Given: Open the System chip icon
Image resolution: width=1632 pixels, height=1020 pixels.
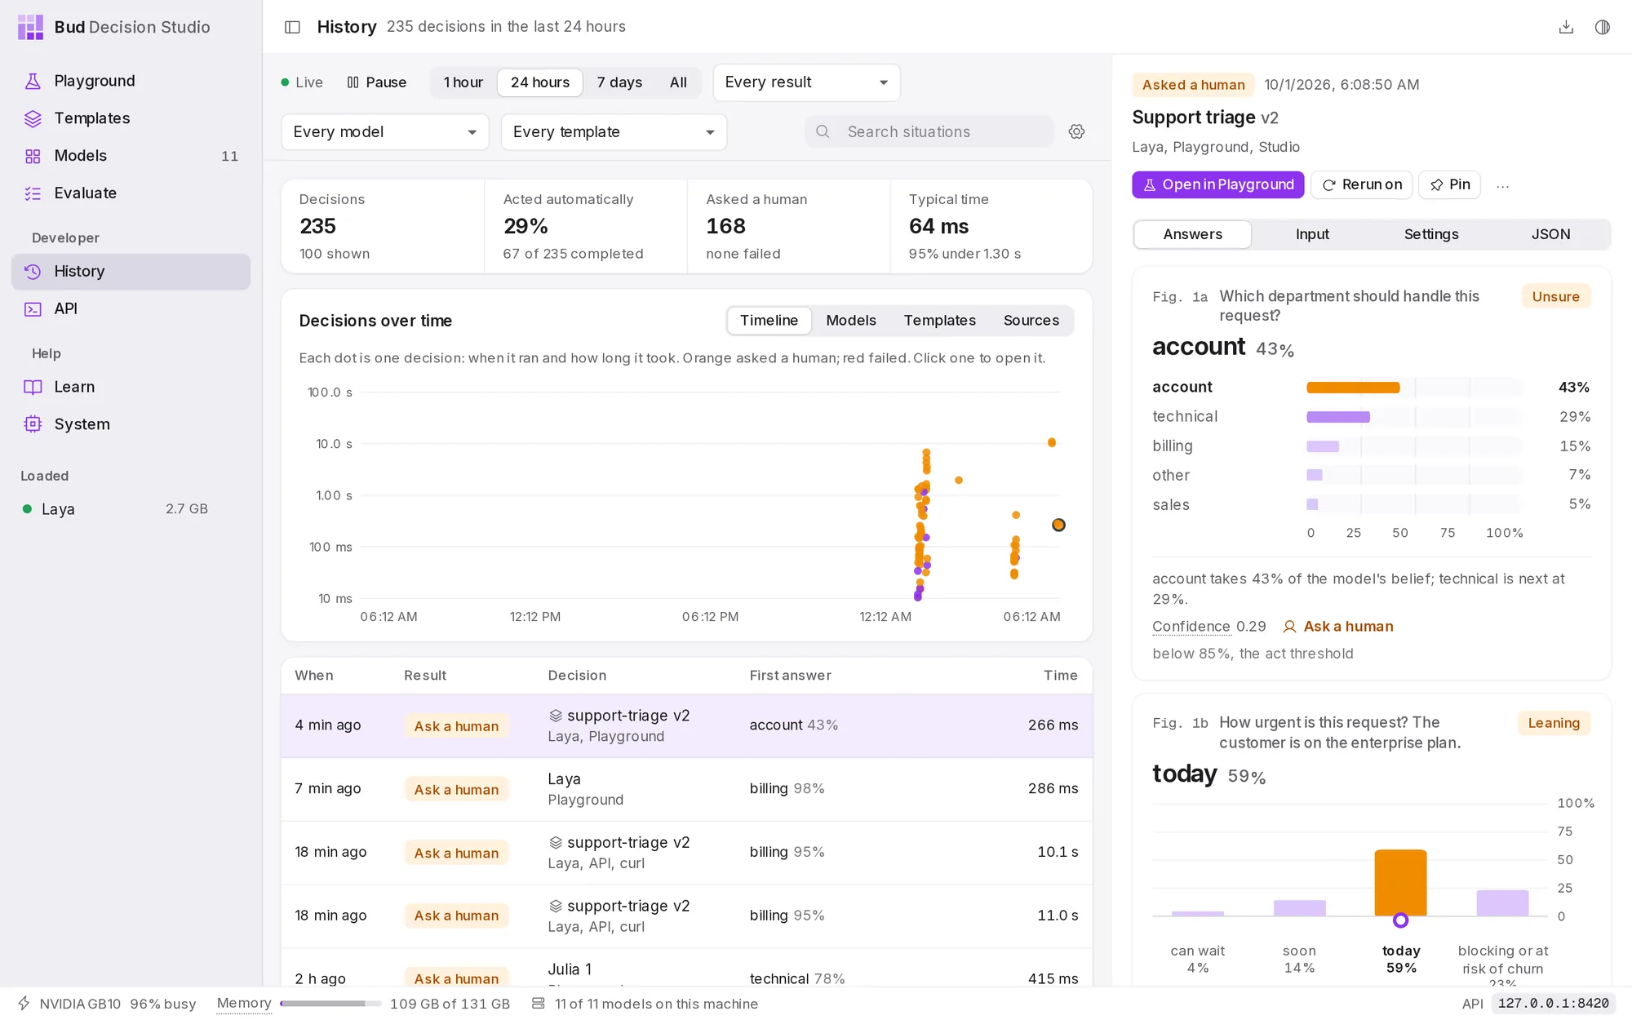Looking at the screenshot, I should [x=33, y=424].
